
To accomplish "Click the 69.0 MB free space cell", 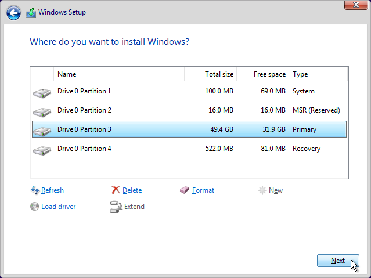I will pyautogui.click(x=273, y=91).
